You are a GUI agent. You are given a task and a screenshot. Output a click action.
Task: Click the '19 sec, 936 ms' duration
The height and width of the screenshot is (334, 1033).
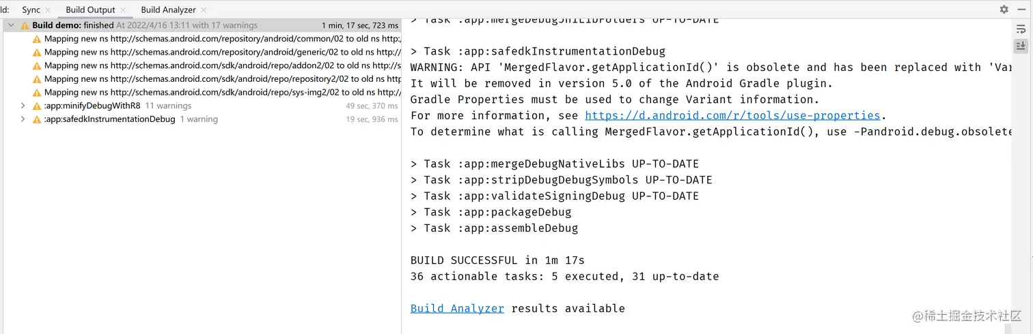pos(372,119)
